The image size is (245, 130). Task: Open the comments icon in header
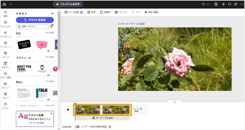pyautogui.click(x=230, y=4)
